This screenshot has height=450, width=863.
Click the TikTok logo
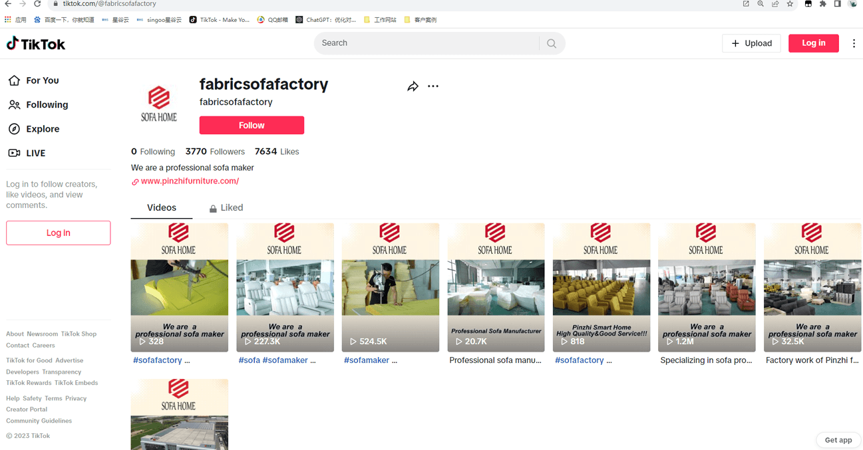click(x=36, y=44)
